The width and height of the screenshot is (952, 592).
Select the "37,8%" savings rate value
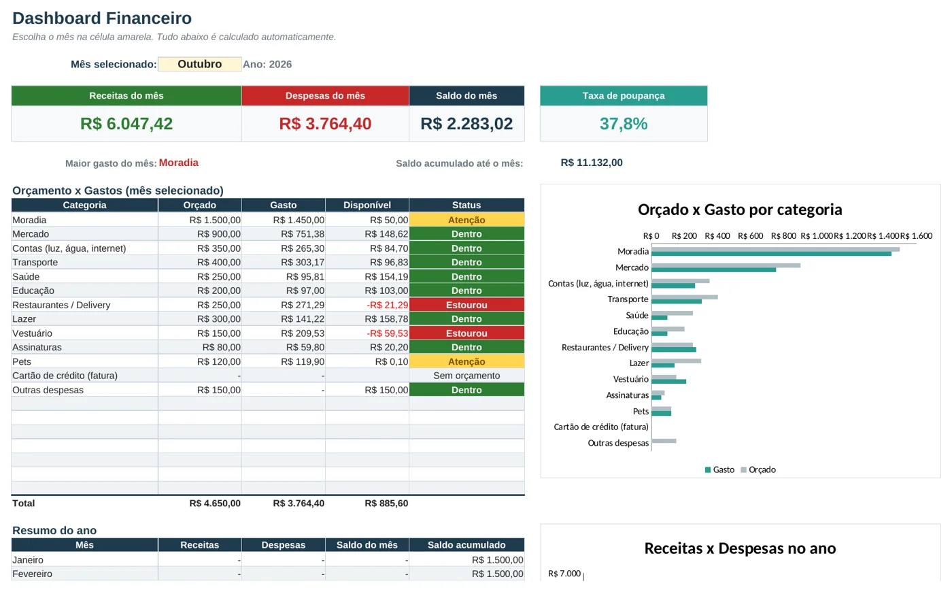[x=624, y=124]
